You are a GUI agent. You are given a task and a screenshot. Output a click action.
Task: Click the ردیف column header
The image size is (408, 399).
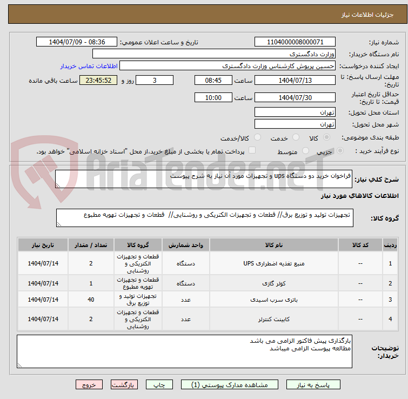390,245
